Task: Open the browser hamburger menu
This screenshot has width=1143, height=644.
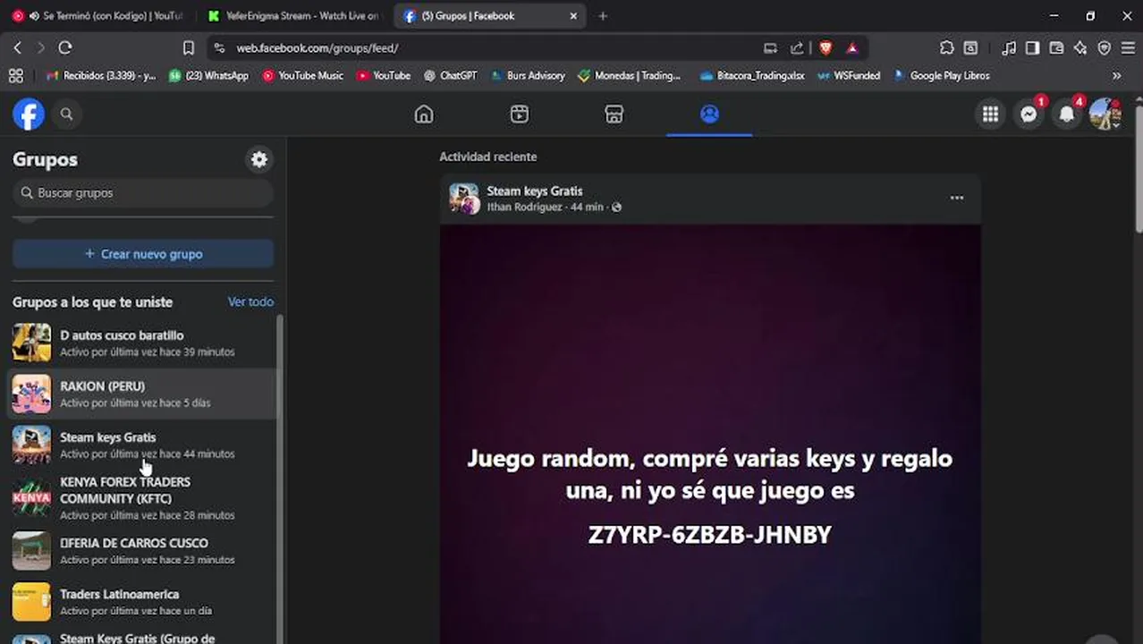Action: [1128, 48]
